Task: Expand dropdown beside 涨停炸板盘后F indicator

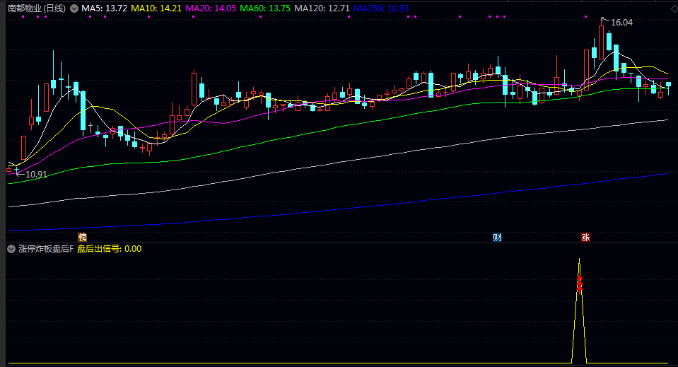Action: [x=11, y=249]
